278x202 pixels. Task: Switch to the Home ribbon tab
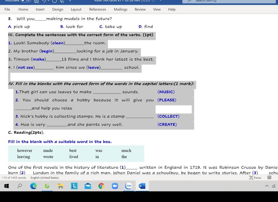[23, 10]
